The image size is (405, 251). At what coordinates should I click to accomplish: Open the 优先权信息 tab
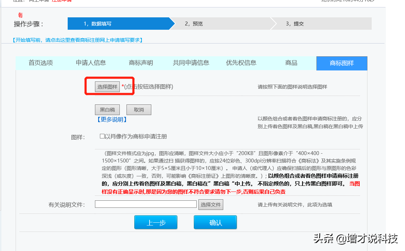click(241, 63)
